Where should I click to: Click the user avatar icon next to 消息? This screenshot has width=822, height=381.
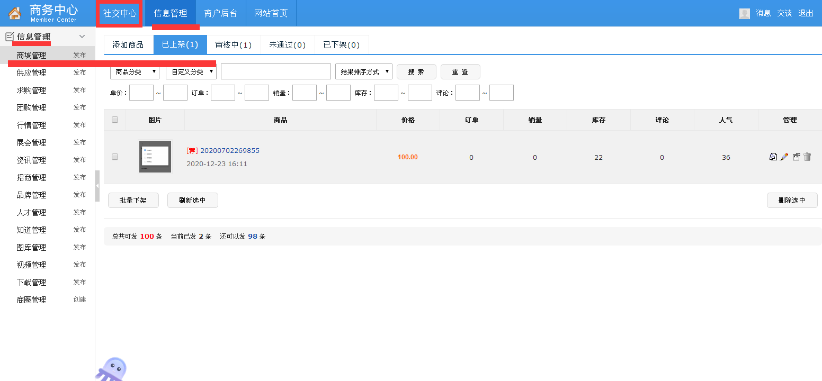[745, 13]
